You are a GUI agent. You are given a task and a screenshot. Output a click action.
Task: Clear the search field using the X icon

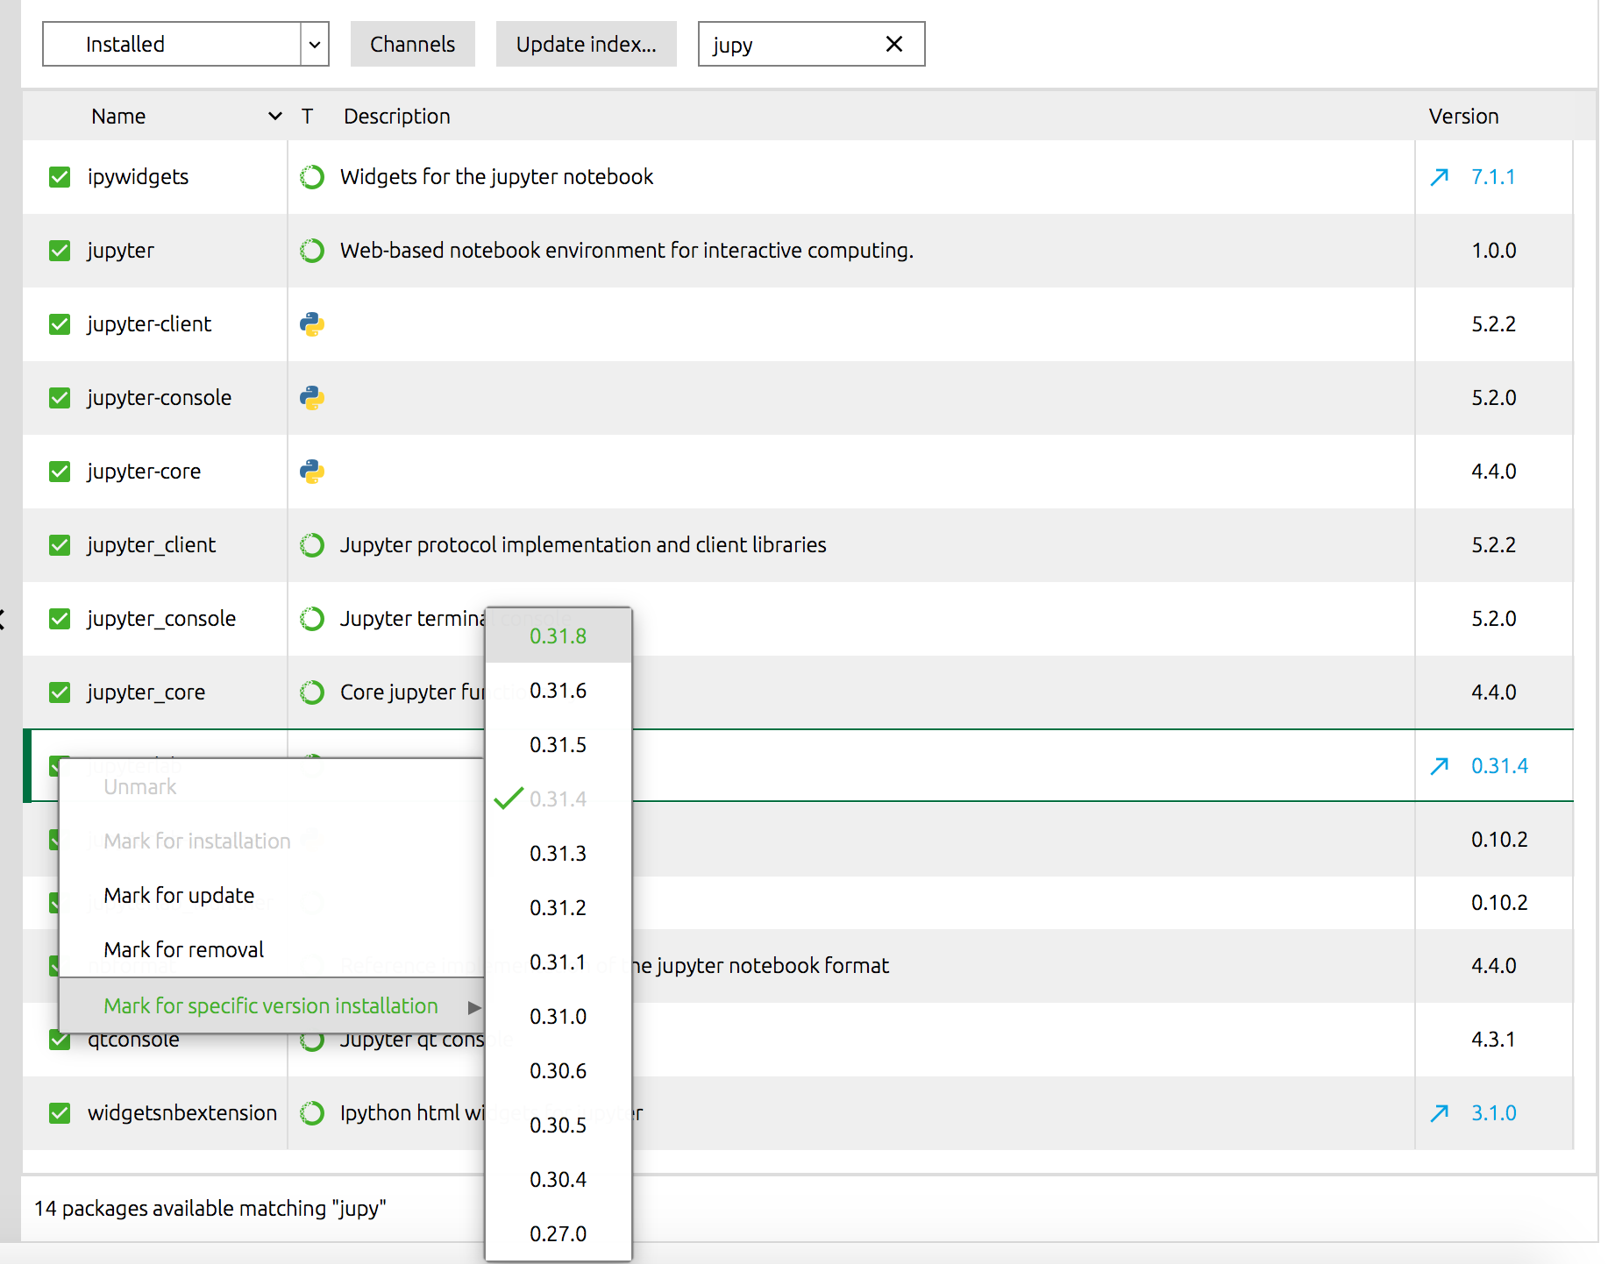coord(893,44)
